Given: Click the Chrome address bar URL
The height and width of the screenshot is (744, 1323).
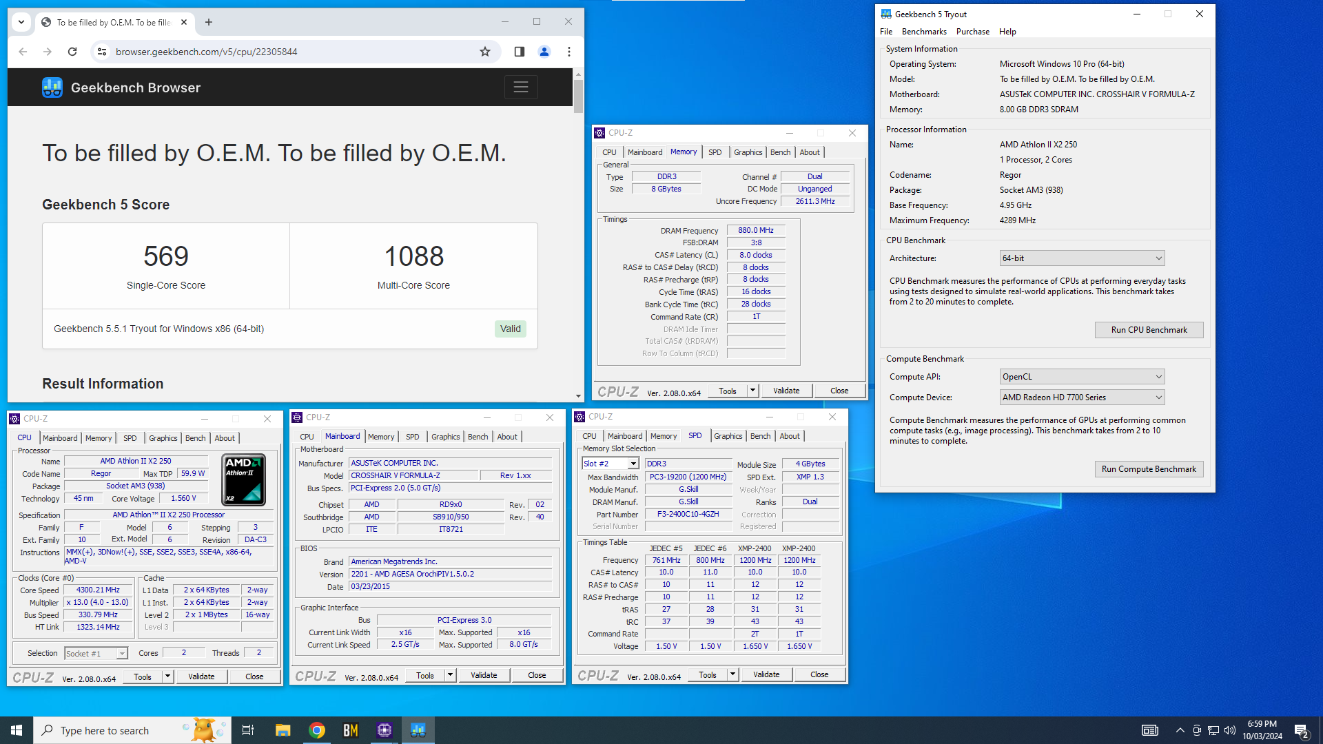Looking at the screenshot, I should (x=206, y=52).
